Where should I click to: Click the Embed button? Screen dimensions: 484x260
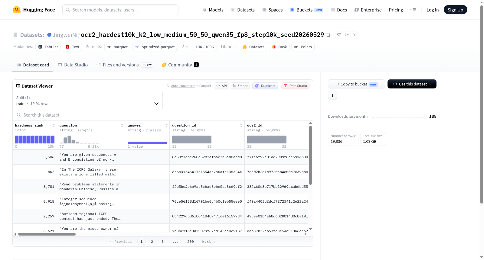(x=240, y=86)
